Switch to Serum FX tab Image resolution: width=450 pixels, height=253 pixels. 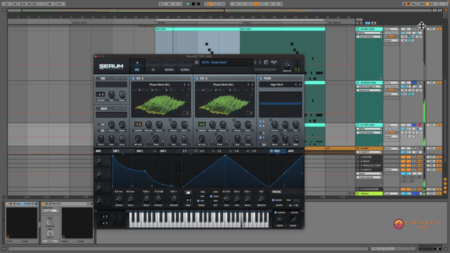[153, 66]
